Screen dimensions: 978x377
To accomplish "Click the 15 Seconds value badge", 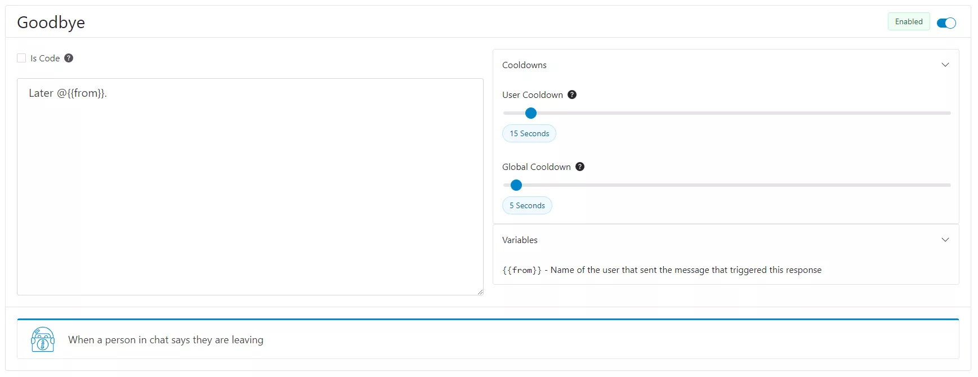I will (529, 134).
